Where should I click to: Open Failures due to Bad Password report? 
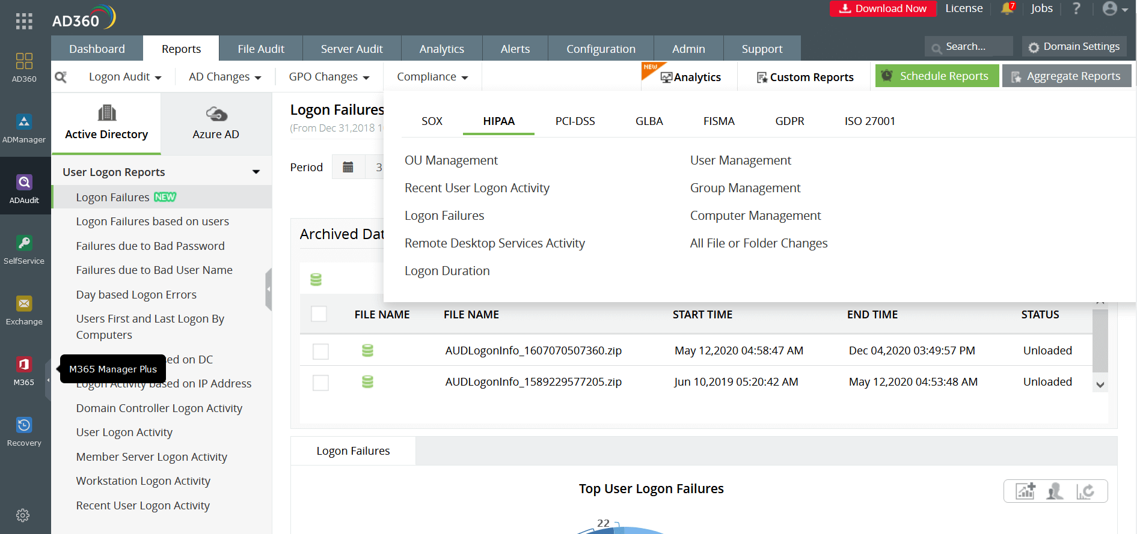150,246
